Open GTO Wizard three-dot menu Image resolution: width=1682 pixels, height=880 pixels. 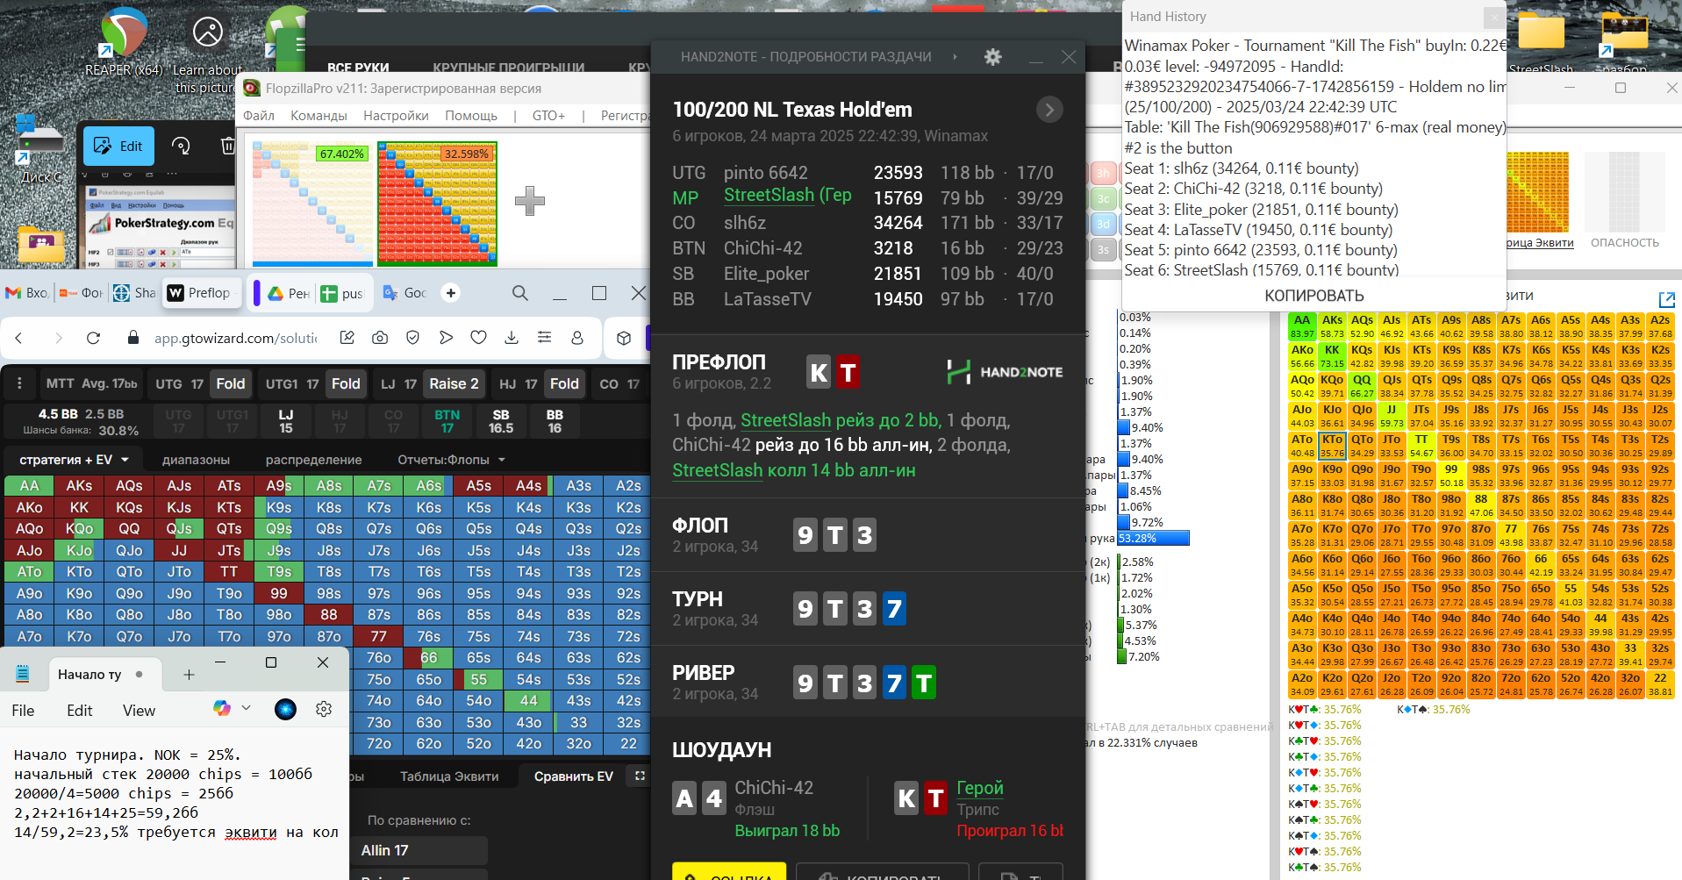coord(19,383)
